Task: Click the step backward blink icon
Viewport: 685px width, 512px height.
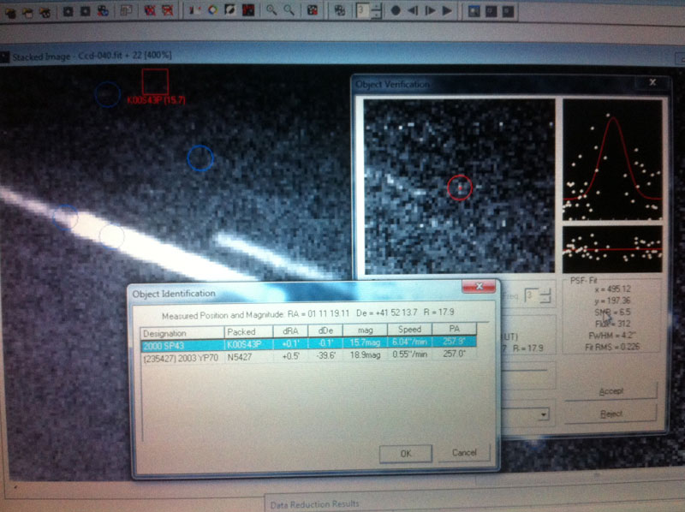Action: click(x=414, y=11)
